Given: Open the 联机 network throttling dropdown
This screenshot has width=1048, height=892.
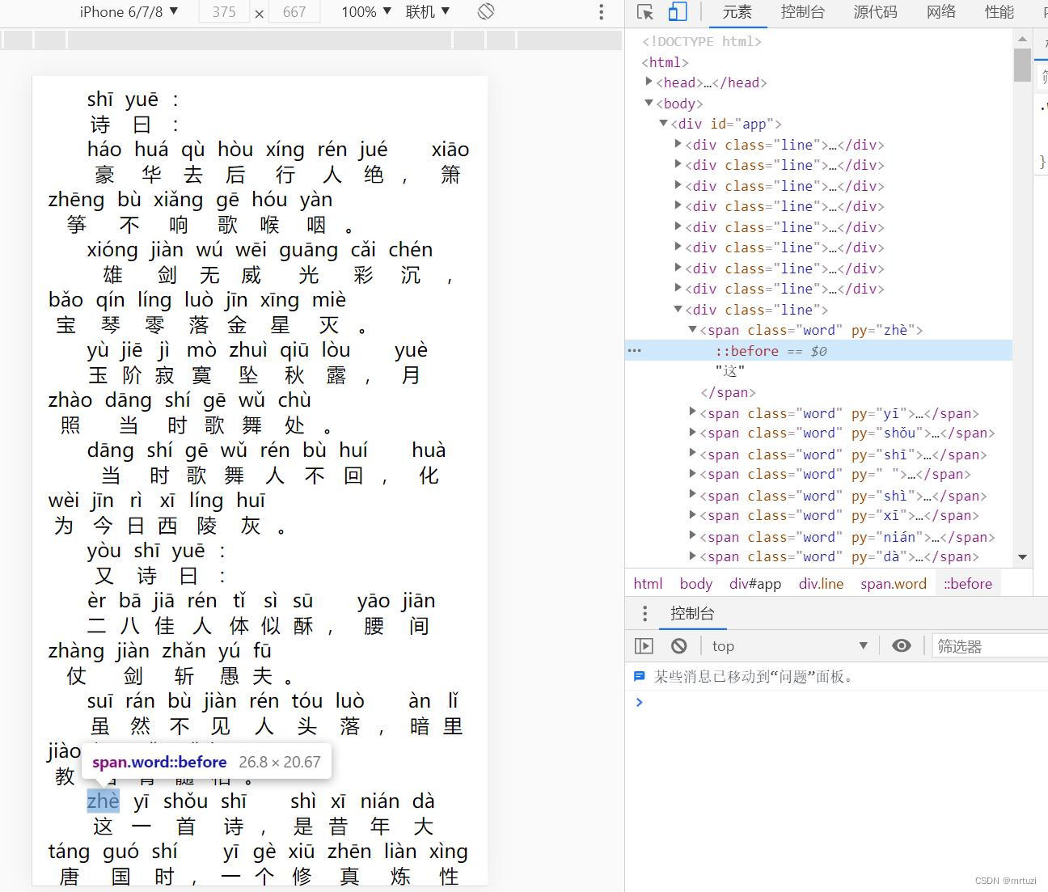Looking at the screenshot, I should coord(428,12).
